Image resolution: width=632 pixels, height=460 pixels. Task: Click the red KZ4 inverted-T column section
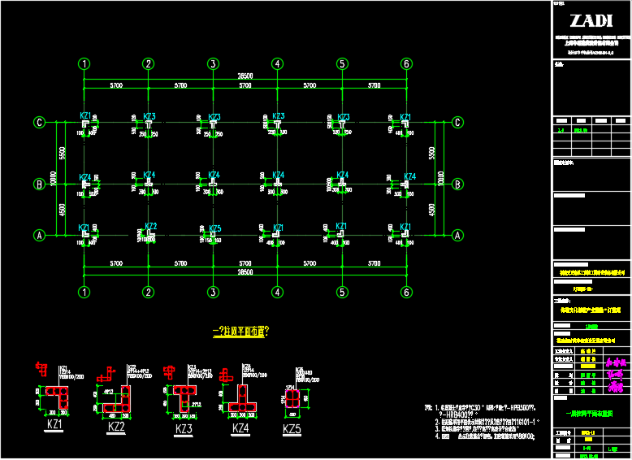243,398
